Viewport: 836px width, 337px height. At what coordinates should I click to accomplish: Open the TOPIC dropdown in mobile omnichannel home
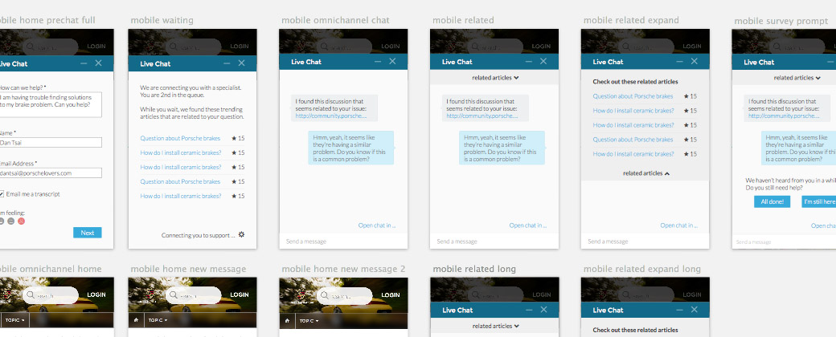click(x=14, y=320)
